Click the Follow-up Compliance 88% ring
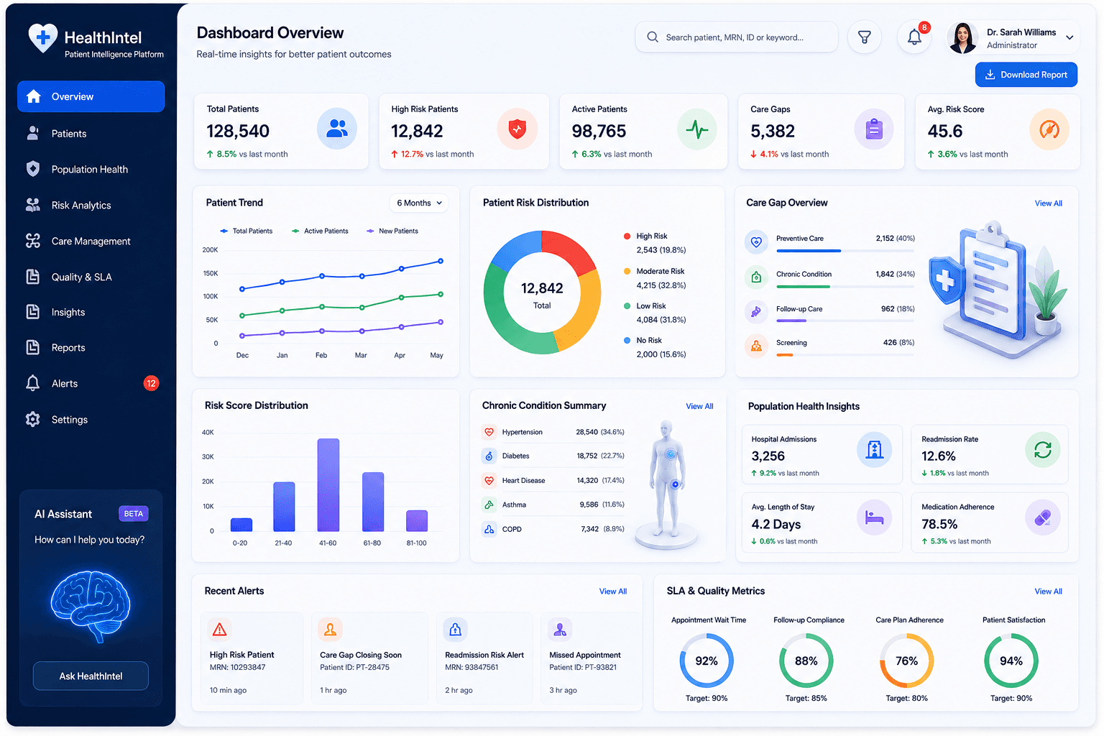The height and width of the screenshot is (736, 1104). [806, 661]
